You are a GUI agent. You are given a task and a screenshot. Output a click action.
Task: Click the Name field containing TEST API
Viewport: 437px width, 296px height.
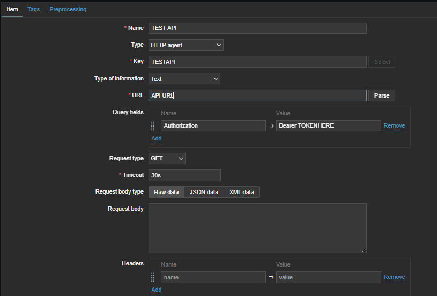pos(257,28)
